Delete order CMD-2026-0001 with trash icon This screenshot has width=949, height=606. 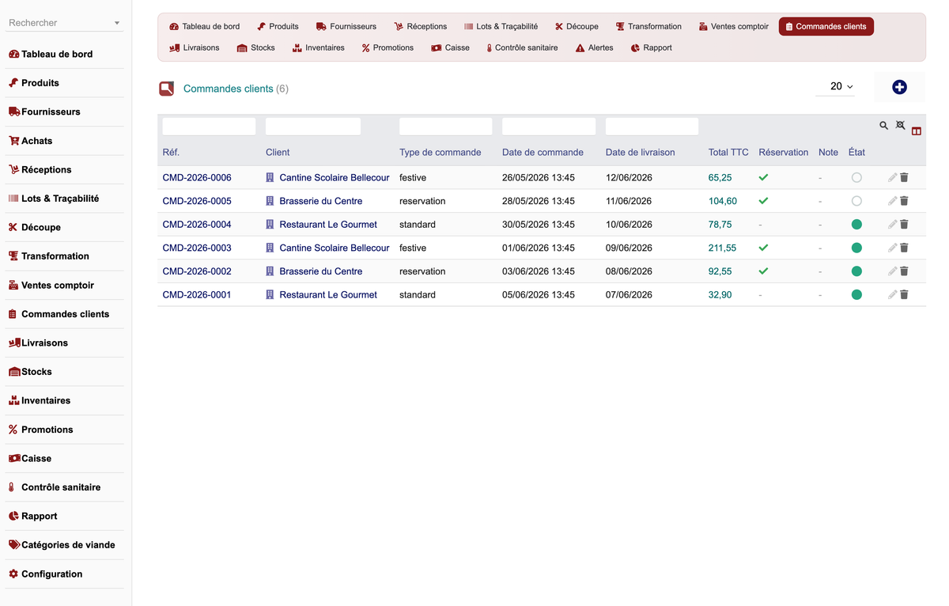(905, 294)
